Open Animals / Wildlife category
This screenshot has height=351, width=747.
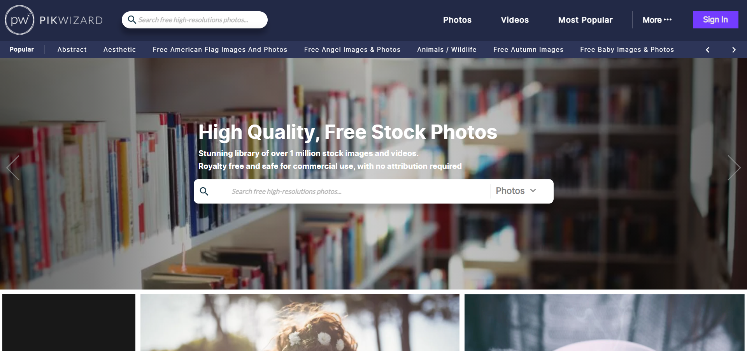447,49
